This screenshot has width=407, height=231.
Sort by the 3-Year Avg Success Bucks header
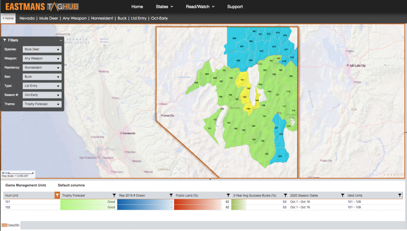pos(255,195)
